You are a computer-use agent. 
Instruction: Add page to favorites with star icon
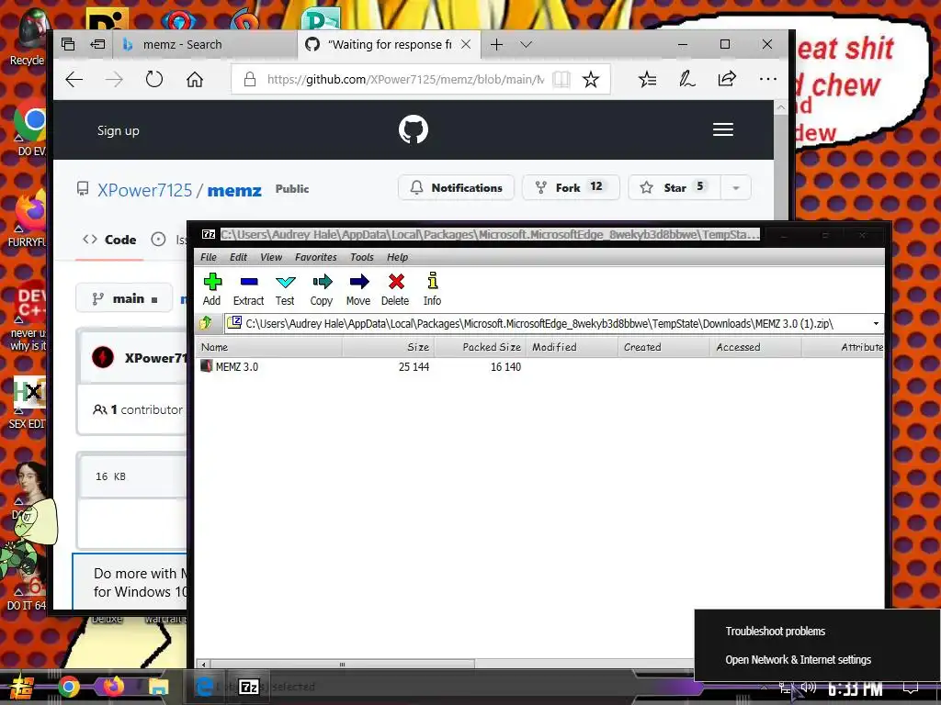point(591,79)
